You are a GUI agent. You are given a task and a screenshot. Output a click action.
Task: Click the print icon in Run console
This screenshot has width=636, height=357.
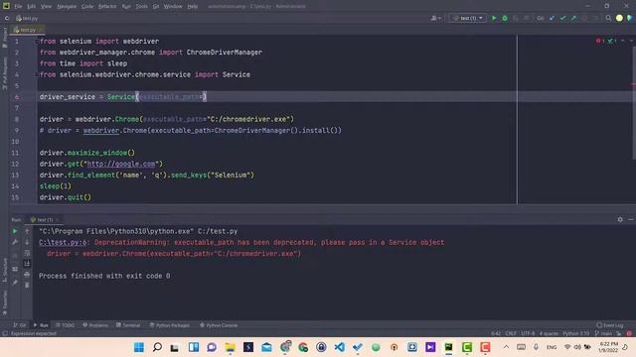tap(27, 275)
